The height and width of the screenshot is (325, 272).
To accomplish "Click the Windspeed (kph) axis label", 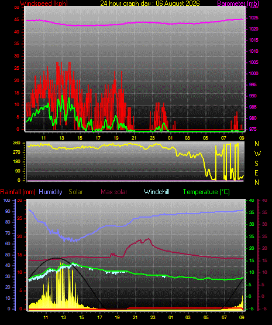I will pyautogui.click(x=44, y=4).
